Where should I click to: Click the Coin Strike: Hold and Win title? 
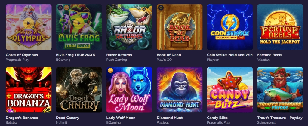click(229, 55)
